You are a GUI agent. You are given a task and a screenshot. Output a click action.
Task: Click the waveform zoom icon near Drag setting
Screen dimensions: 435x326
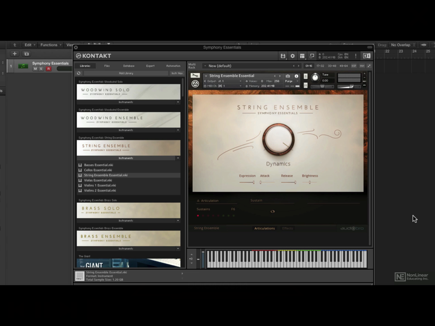(424, 45)
